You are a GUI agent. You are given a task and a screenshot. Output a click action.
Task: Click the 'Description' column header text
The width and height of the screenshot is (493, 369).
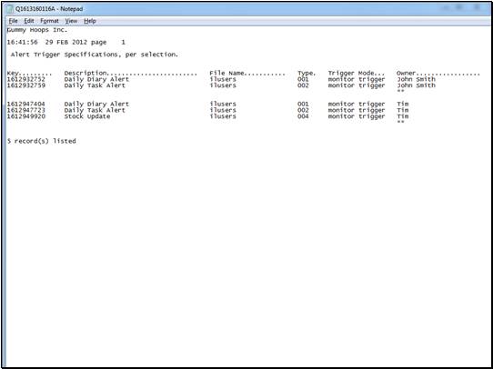click(x=86, y=74)
